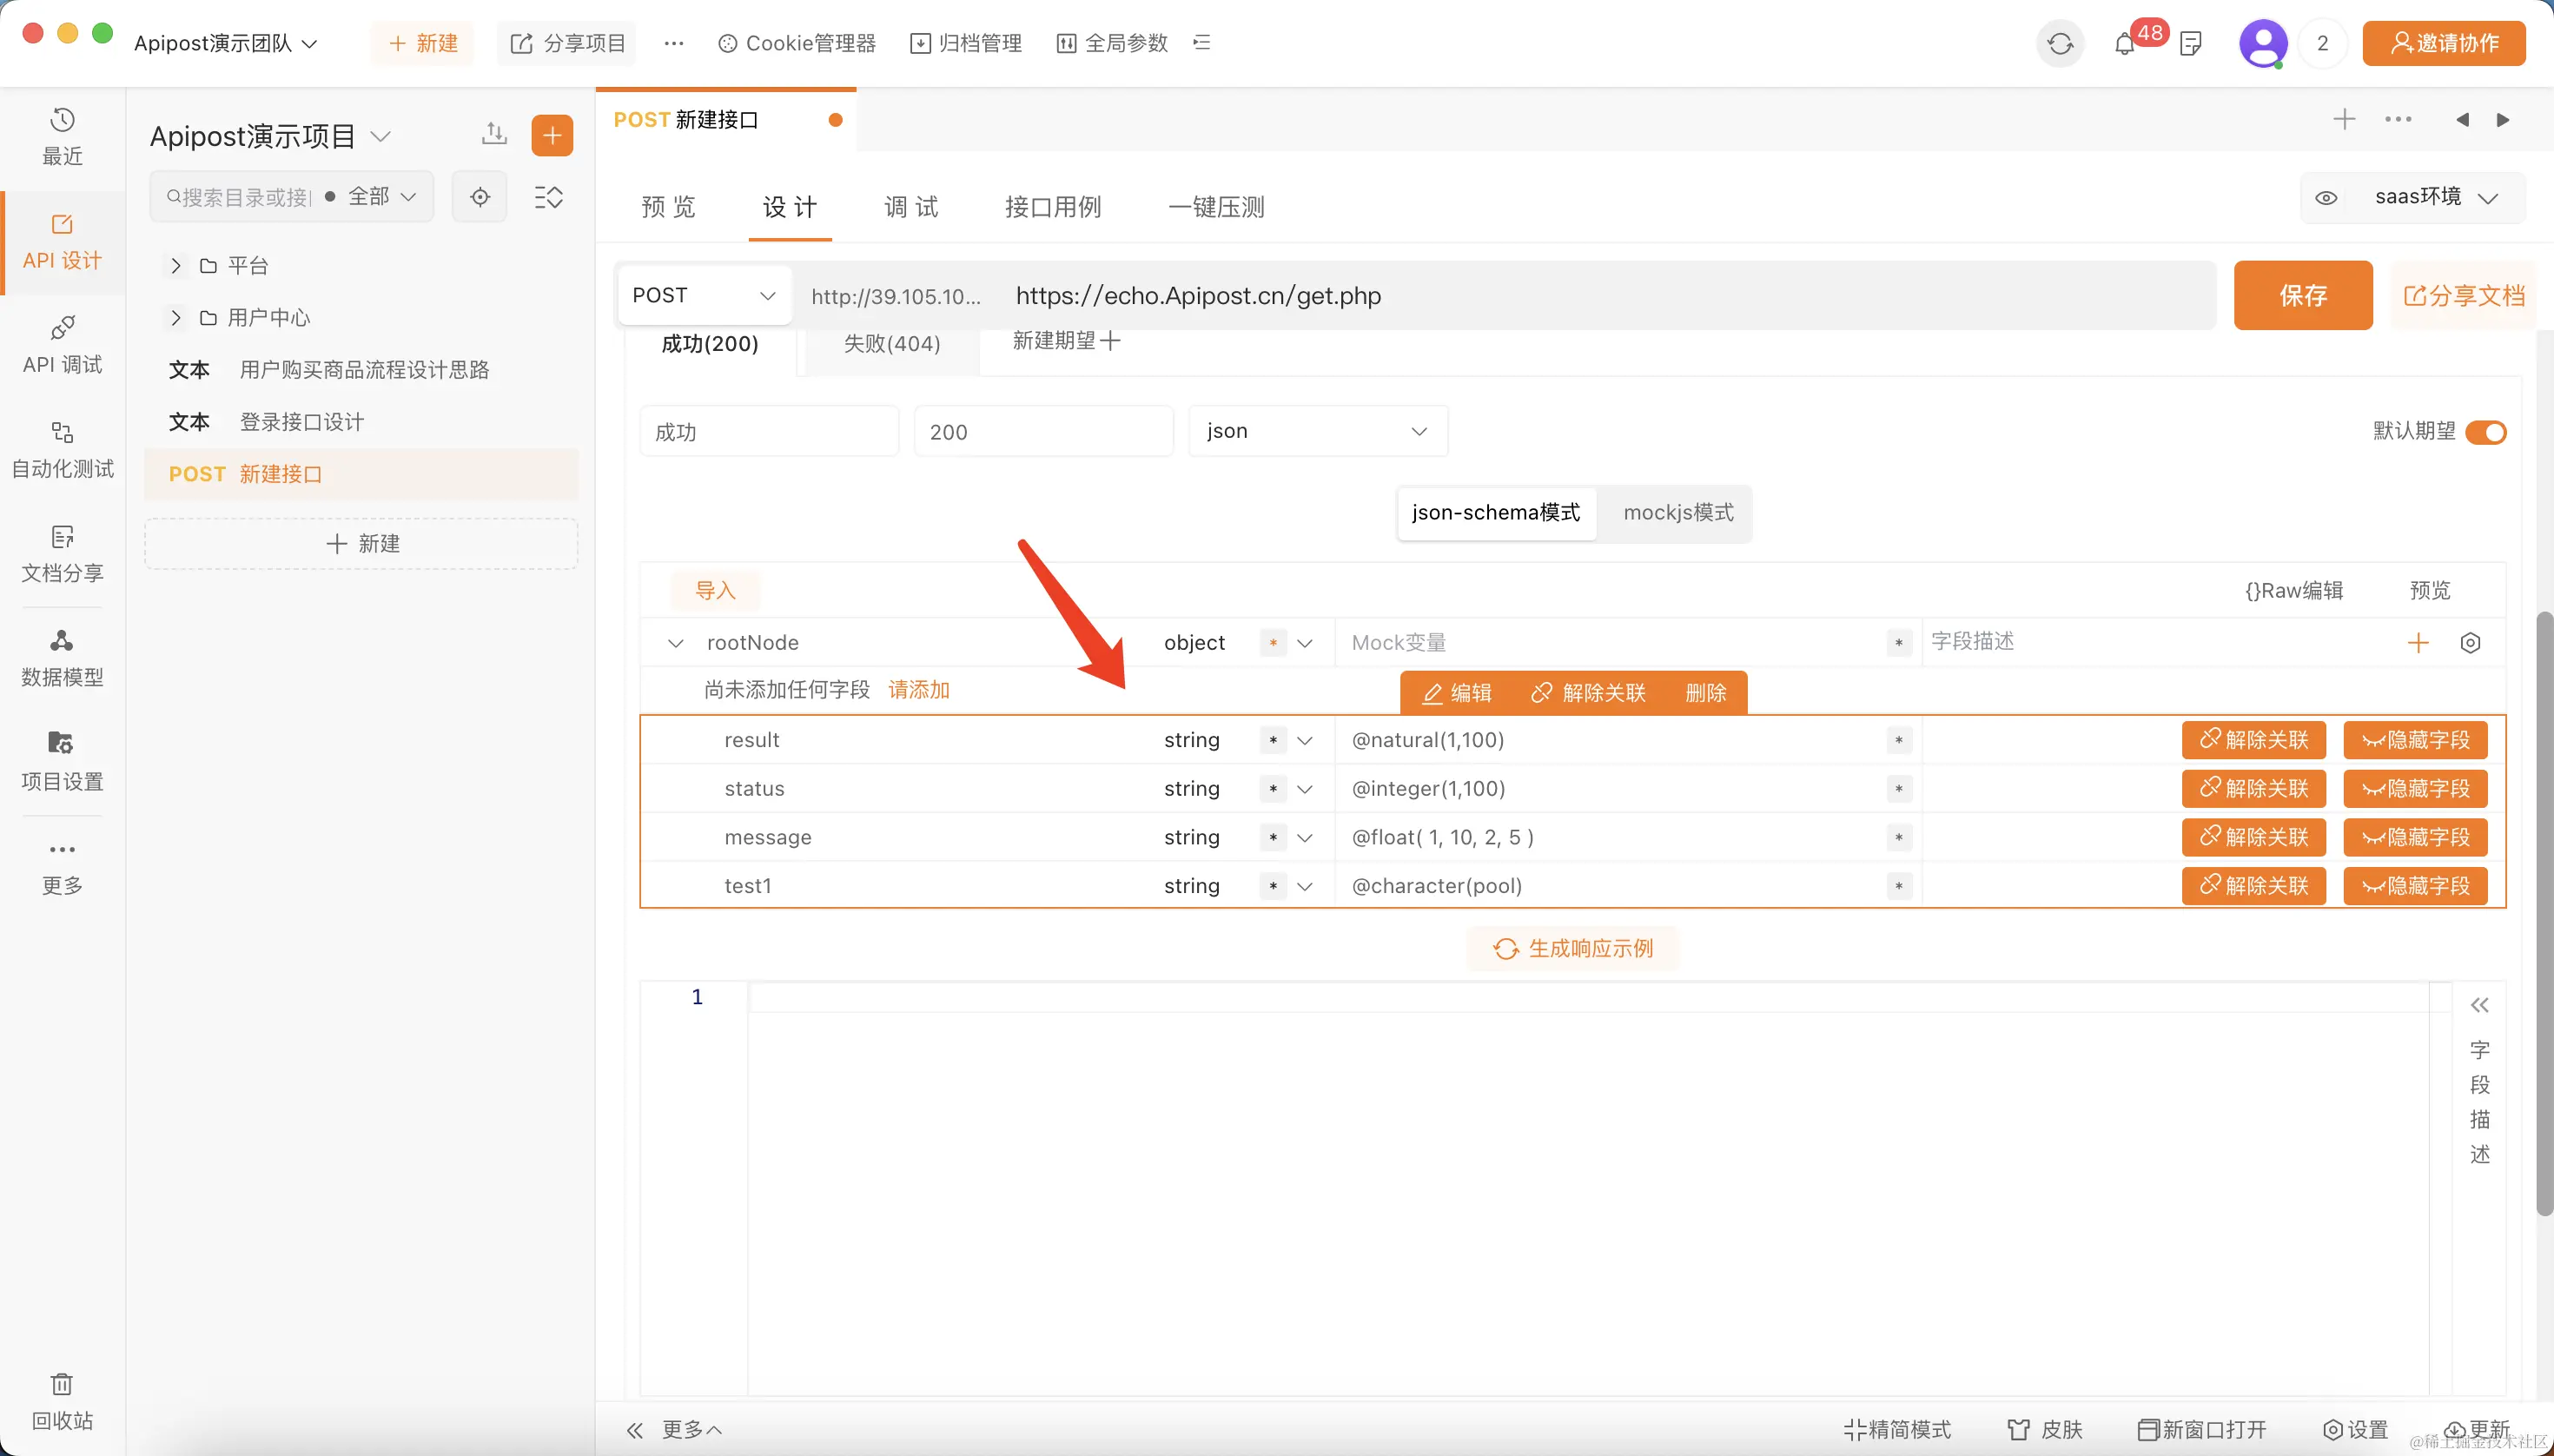Open 数据模型 in the sidebar
This screenshot has width=2554, height=1456.
pyautogui.click(x=62, y=658)
